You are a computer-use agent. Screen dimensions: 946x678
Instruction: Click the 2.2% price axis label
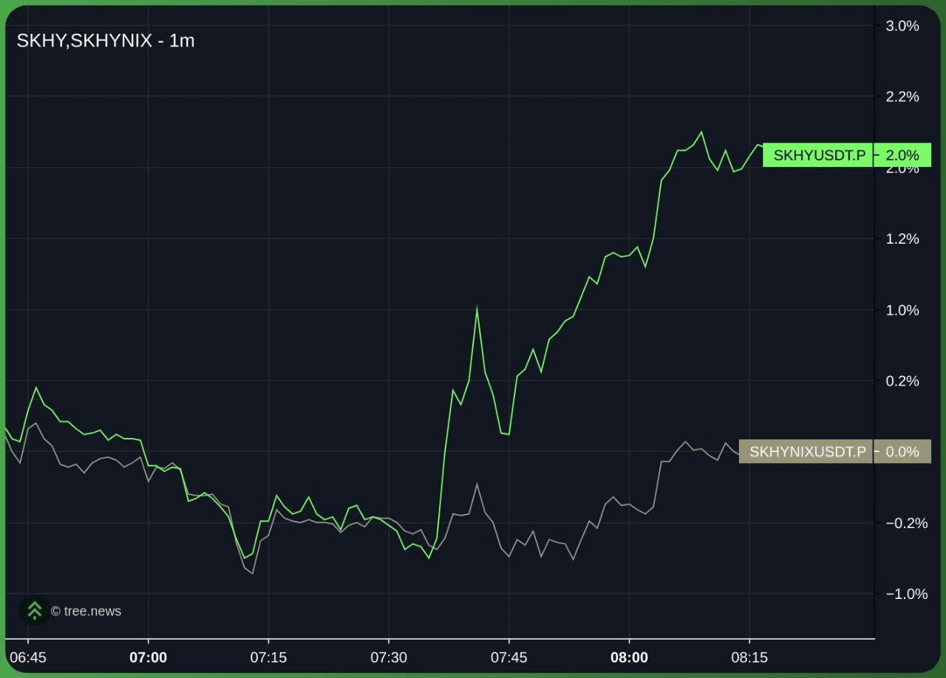tap(902, 97)
